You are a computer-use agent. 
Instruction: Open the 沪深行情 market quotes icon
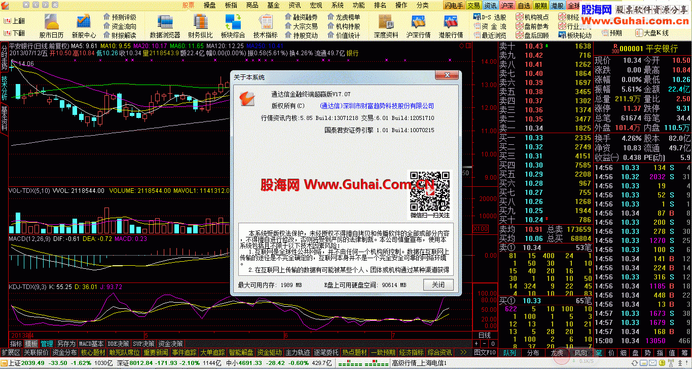pyautogui.click(x=418, y=26)
